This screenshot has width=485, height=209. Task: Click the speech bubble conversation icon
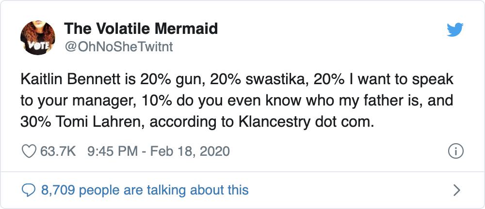[x=29, y=190]
